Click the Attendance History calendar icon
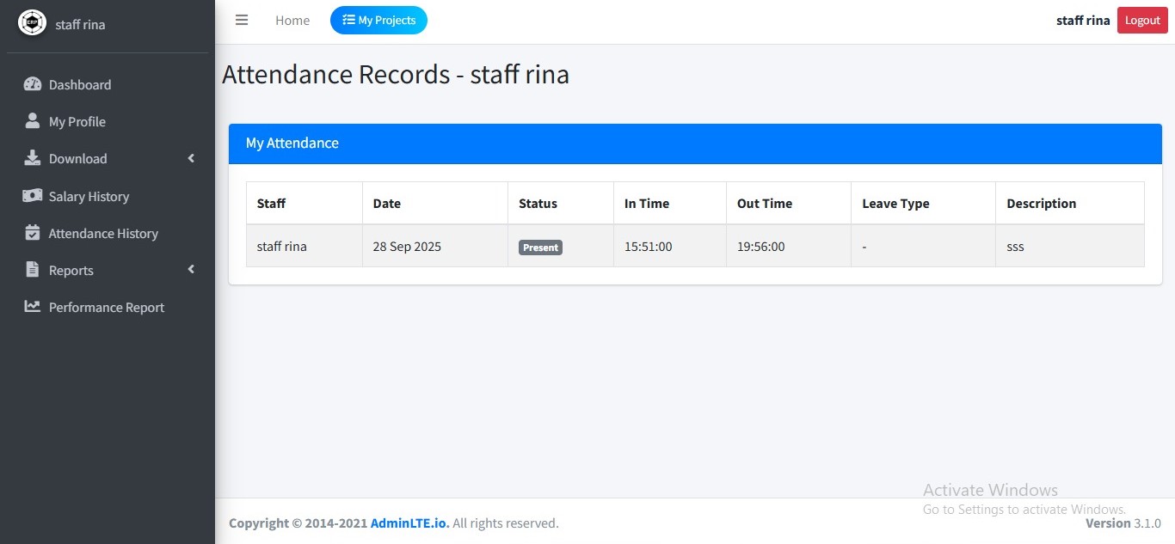1175x544 pixels. (x=33, y=233)
